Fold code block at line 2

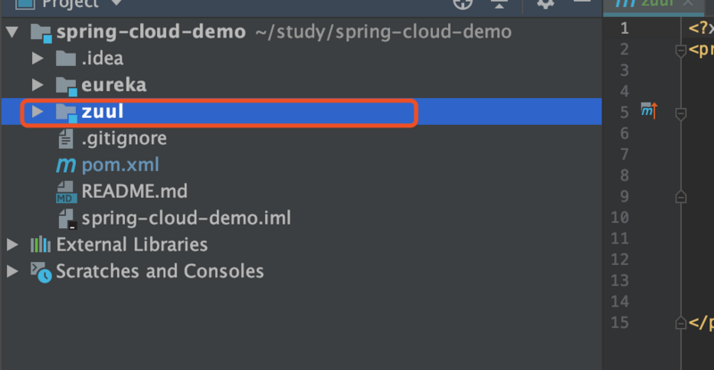(680, 50)
